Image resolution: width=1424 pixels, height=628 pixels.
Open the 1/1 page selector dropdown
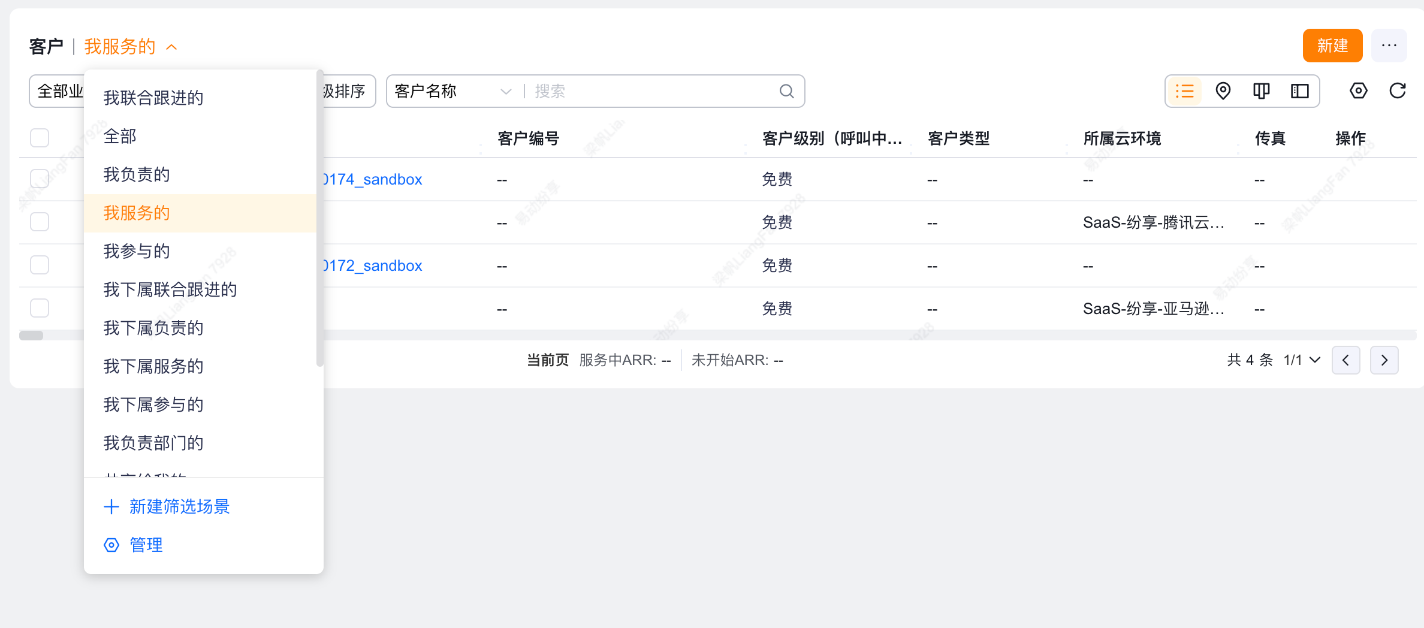(x=1302, y=360)
